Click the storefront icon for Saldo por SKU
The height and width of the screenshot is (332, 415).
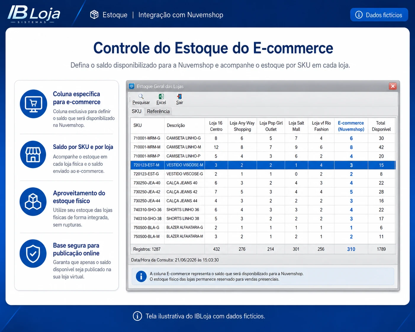(33, 154)
